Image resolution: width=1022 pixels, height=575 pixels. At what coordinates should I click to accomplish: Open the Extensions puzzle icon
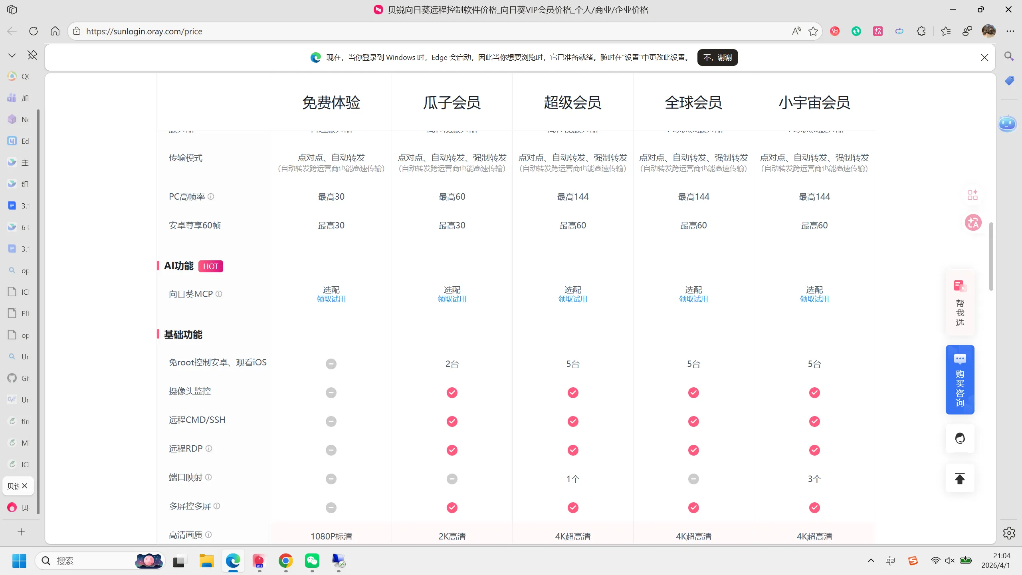point(921,31)
